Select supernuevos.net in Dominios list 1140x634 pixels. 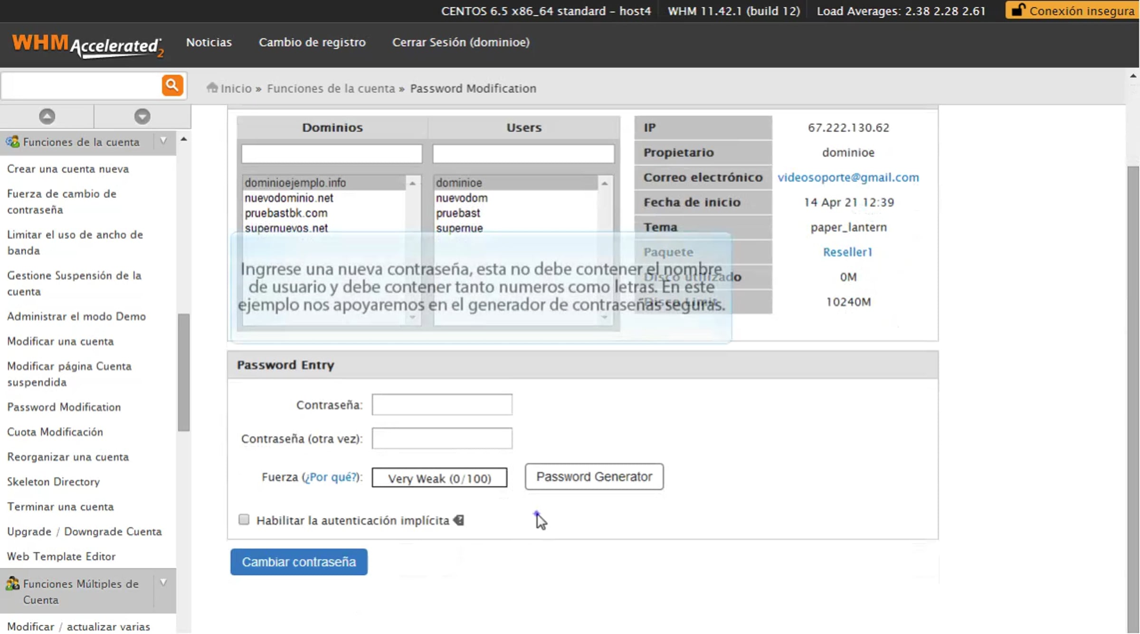324,228
